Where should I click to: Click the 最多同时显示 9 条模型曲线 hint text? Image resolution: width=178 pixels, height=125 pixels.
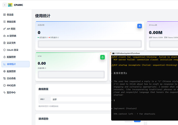click(x=48, y=106)
